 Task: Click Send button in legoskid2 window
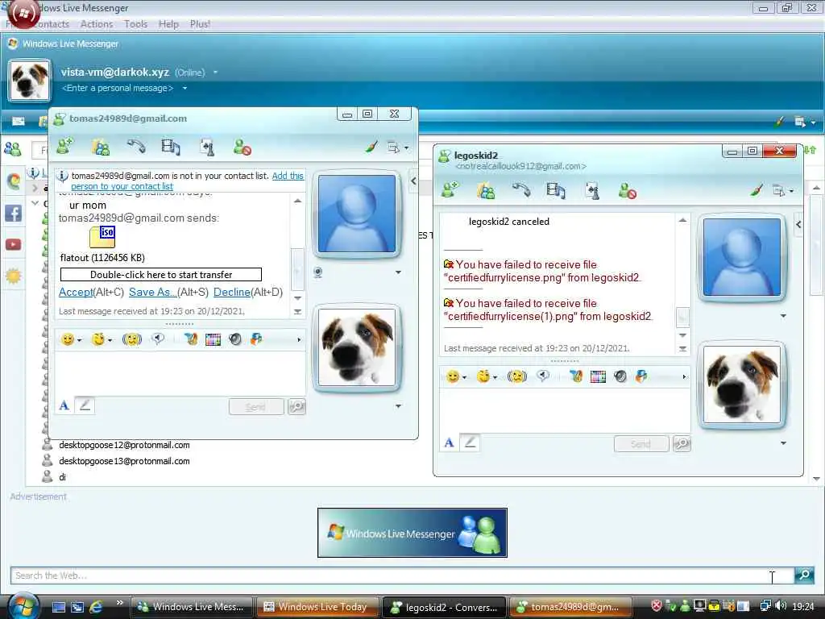tap(641, 444)
